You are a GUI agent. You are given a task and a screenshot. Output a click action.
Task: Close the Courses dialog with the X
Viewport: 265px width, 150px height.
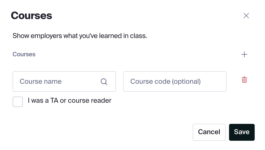(x=246, y=16)
